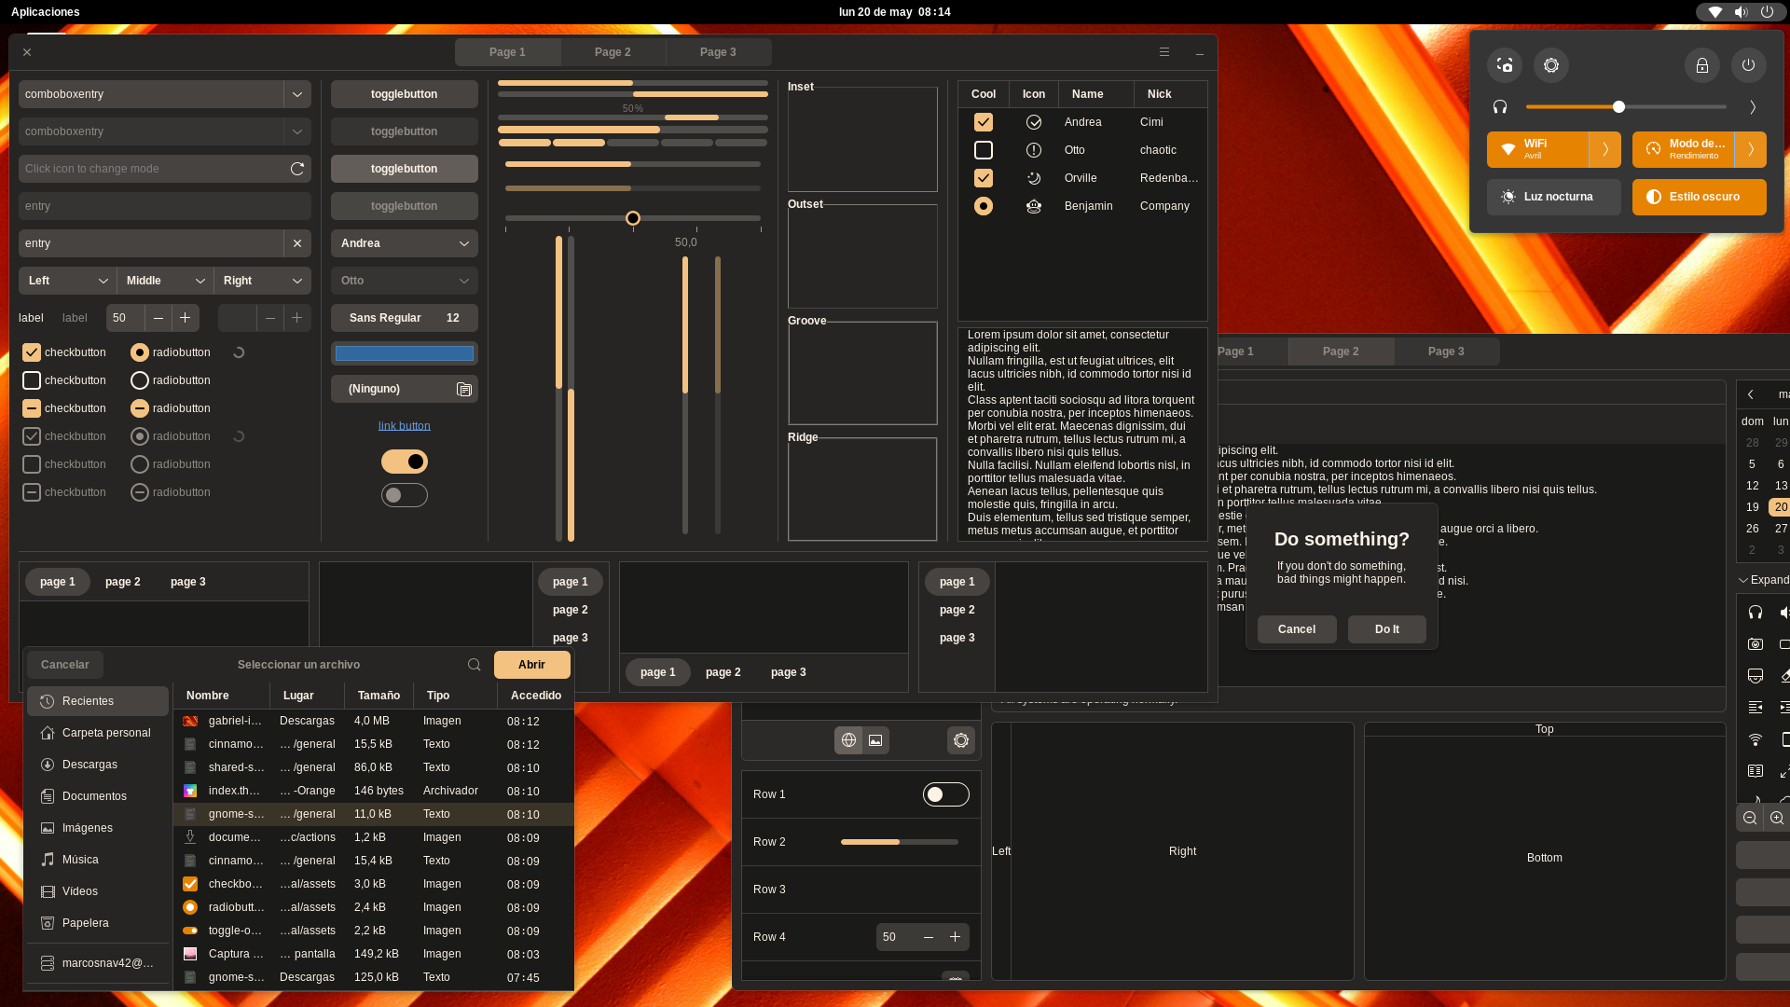
Task: Toggle the Row 1 switch
Action: 946,794
